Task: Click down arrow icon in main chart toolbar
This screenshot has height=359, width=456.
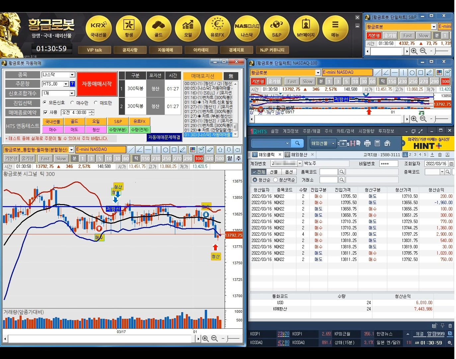Action: point(229,150)
